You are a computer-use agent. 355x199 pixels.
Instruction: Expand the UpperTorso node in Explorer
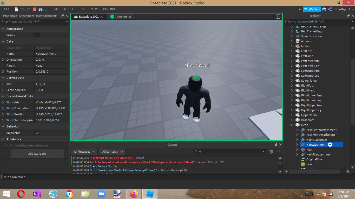[292, 115]
